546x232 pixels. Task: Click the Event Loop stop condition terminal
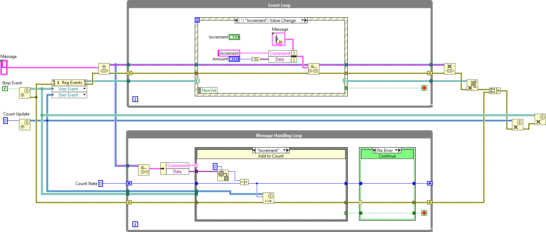[424, 88]
